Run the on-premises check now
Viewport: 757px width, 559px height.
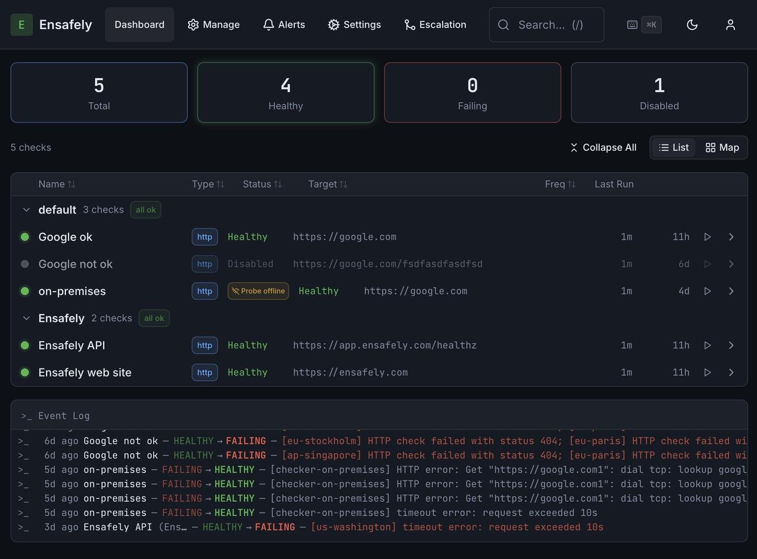[x=707, y=291]
